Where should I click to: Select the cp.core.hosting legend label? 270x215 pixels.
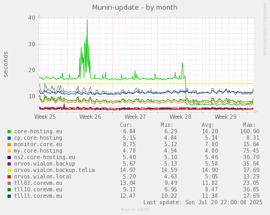(x=38, y=138)
